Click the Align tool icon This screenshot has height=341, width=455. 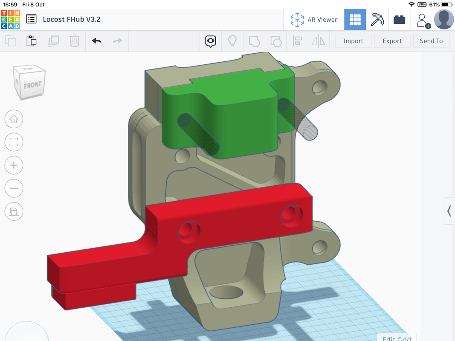tap(297, 41)
